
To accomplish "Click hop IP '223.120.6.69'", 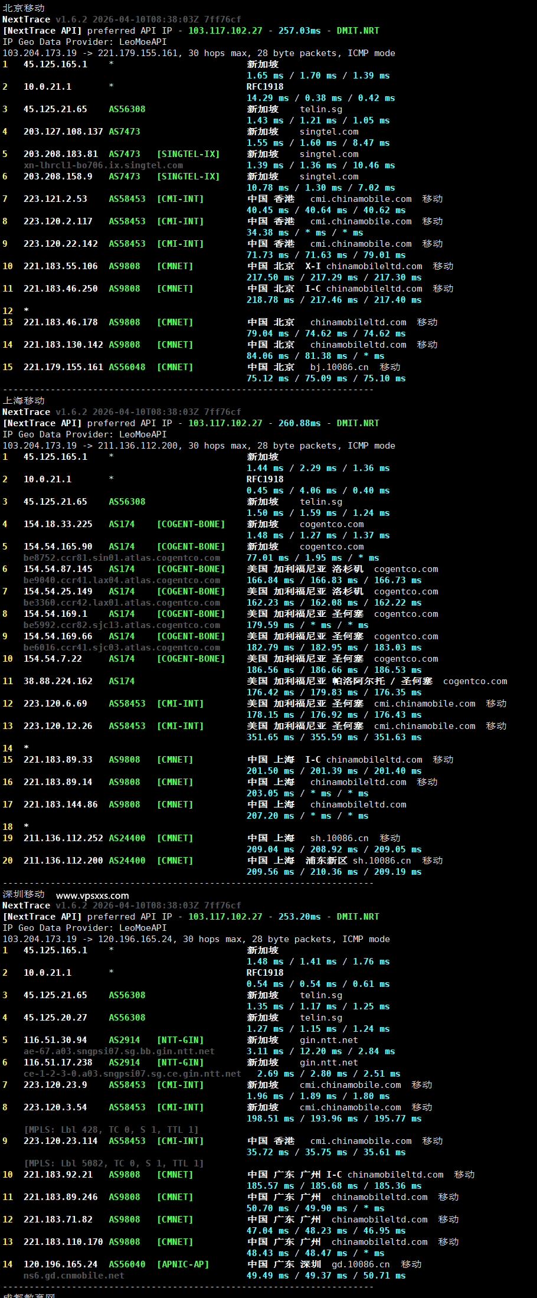I will [55, 704].
